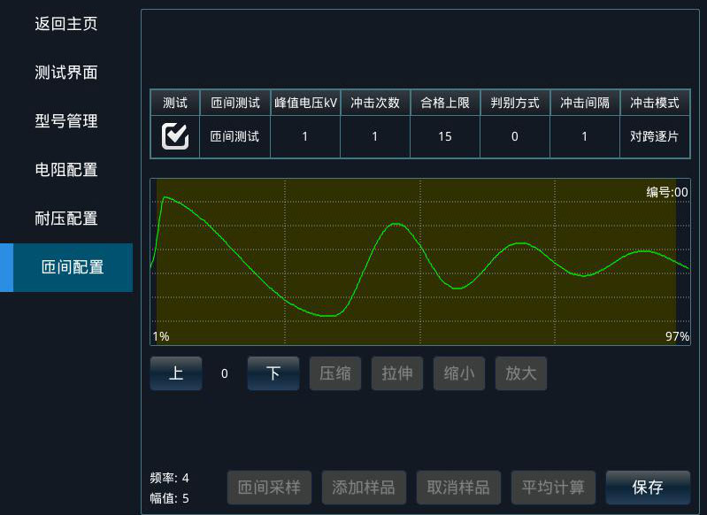Click the 对跨逐片 冲击模式 cell
Image resolution: width=707 pixels, height=515 pixels.
pyautogui.click(x=655, y=136)
